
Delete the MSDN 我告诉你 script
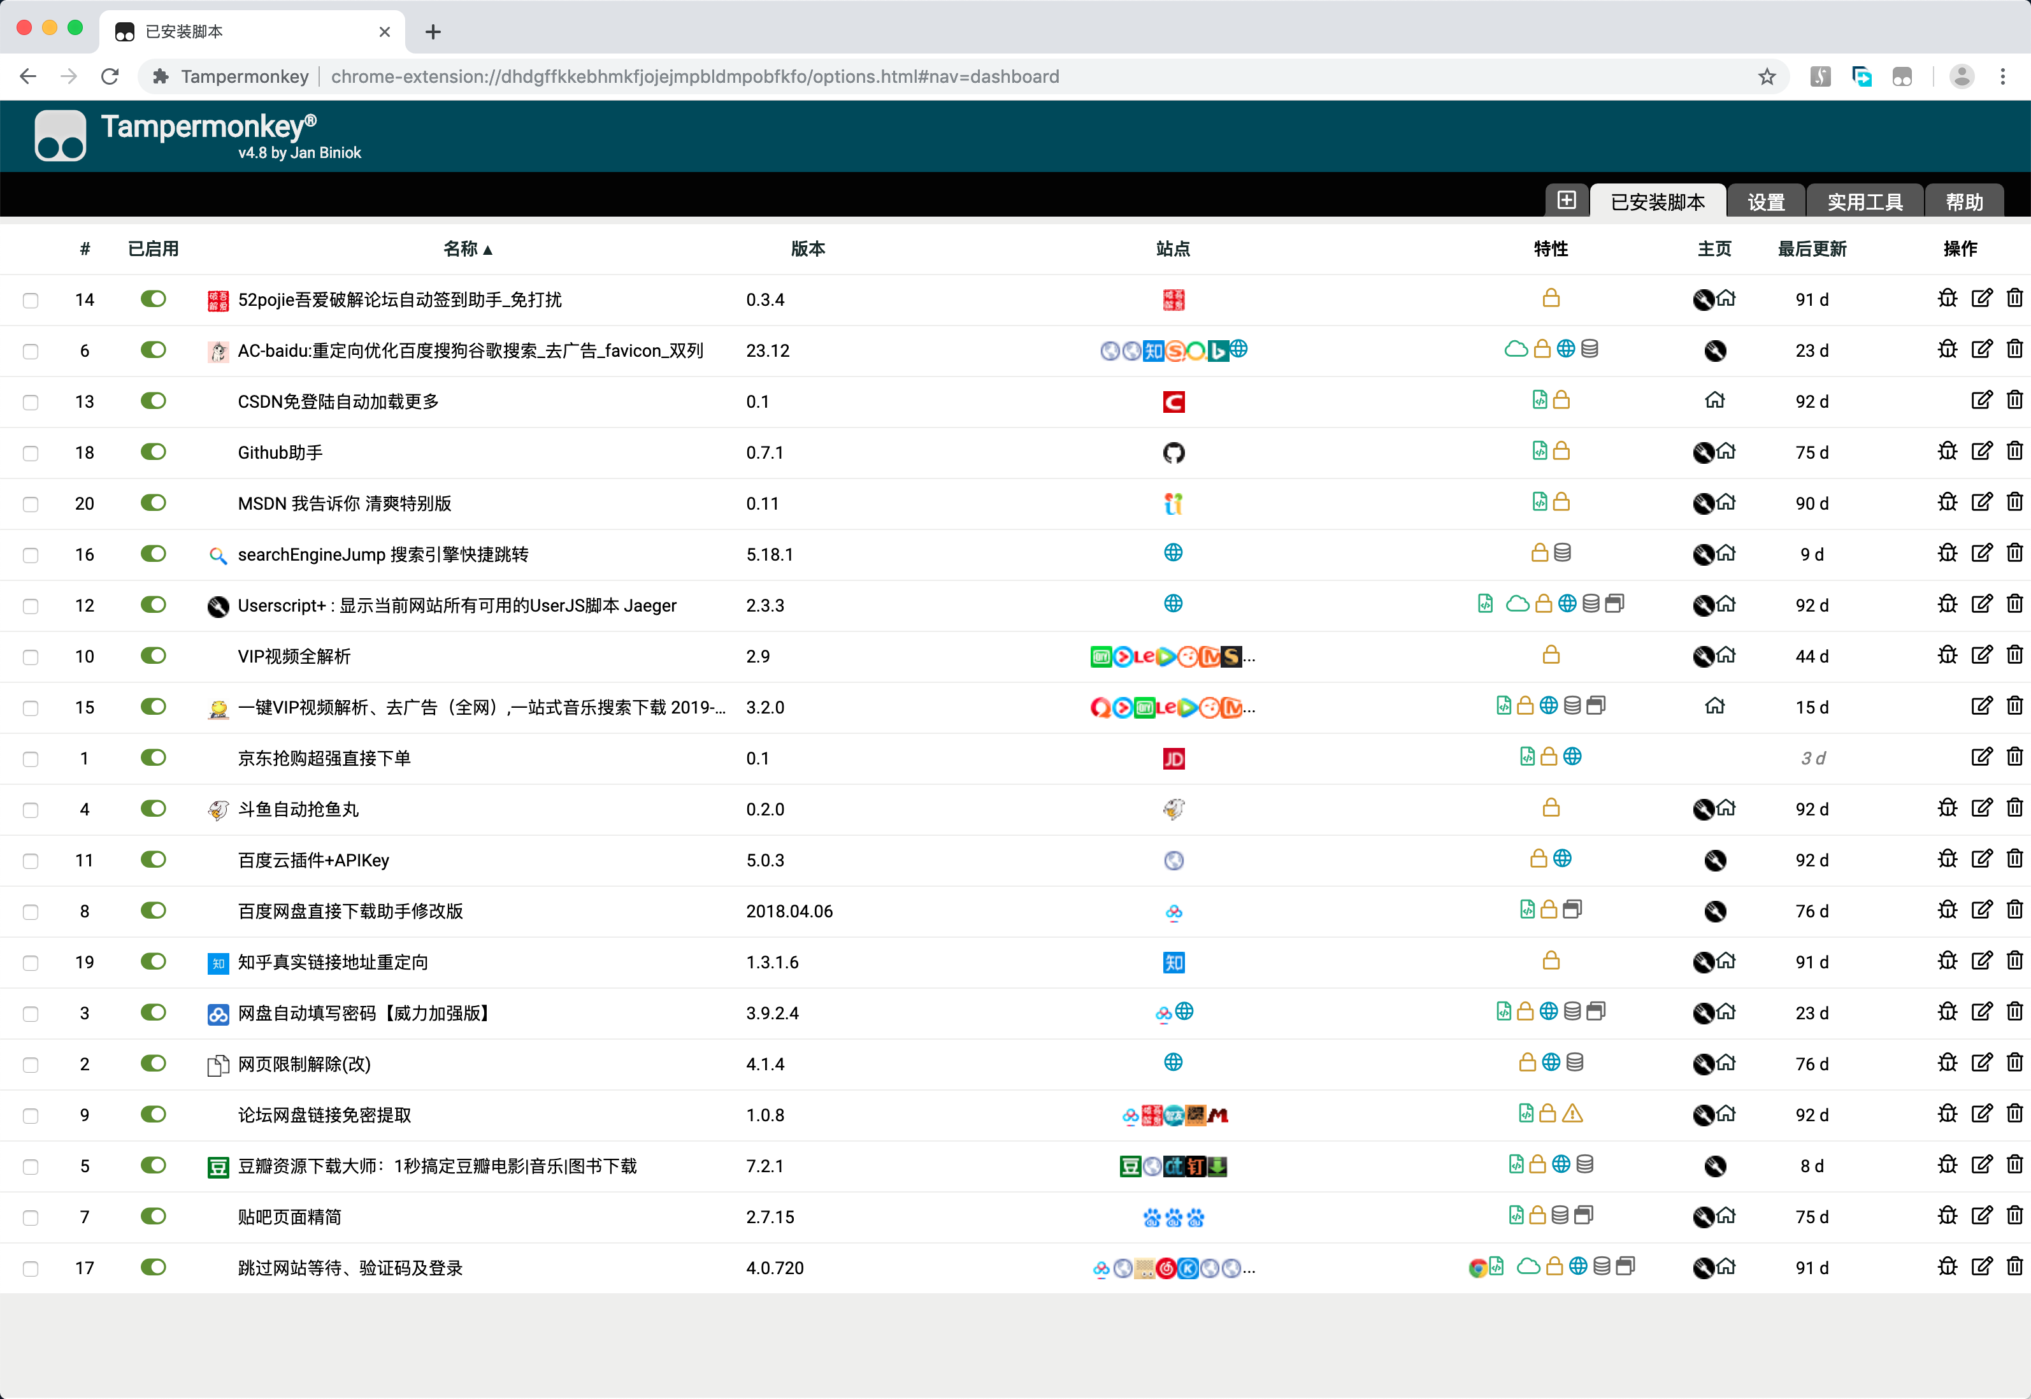(2014, 502)
